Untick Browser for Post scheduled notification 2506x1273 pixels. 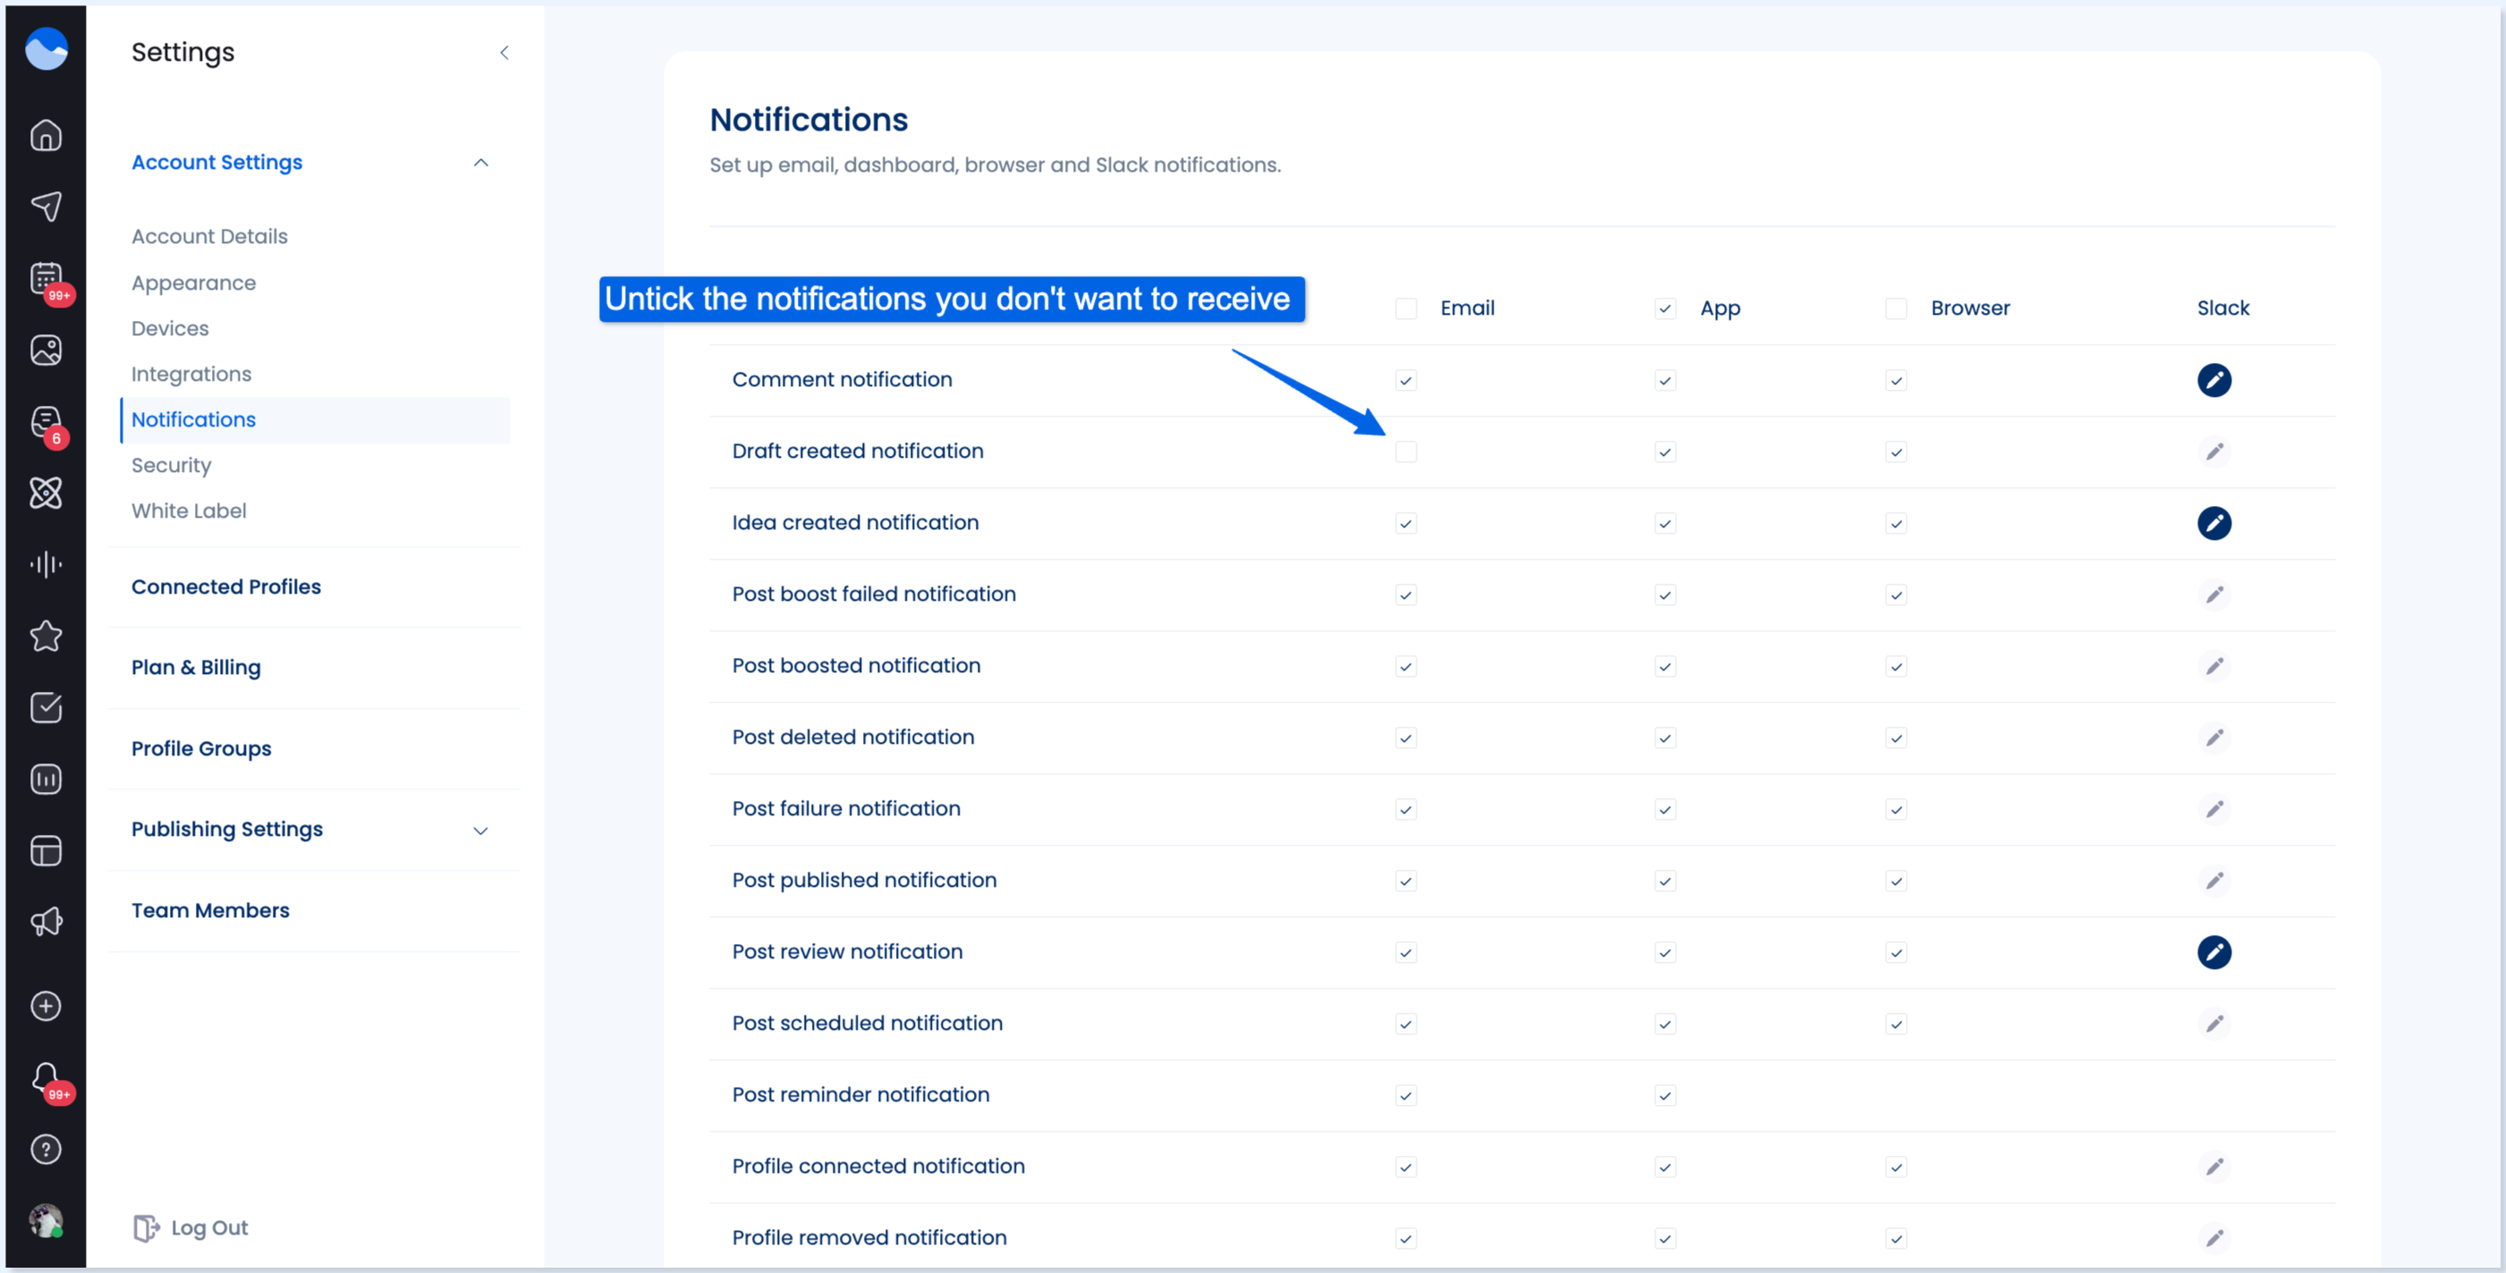1896,1024
